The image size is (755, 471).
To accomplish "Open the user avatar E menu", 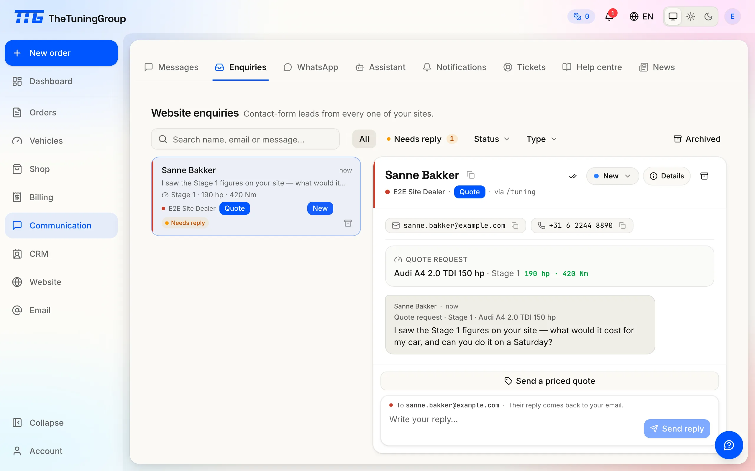I will [x=732, y=16].
